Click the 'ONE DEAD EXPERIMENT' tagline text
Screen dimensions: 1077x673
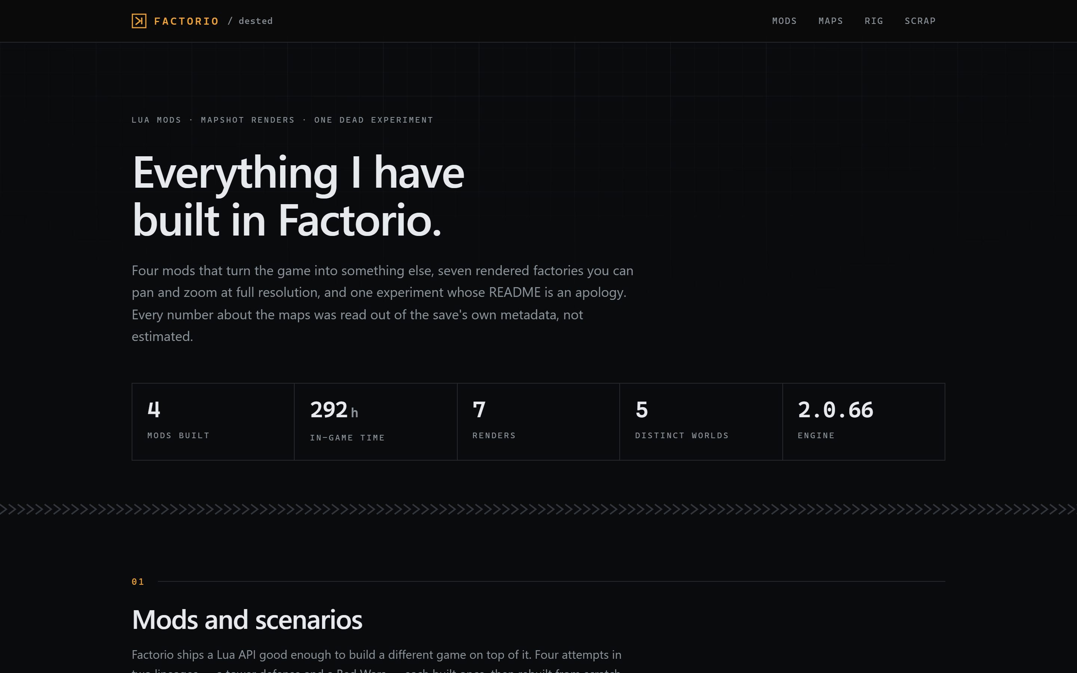pos(373,120)
